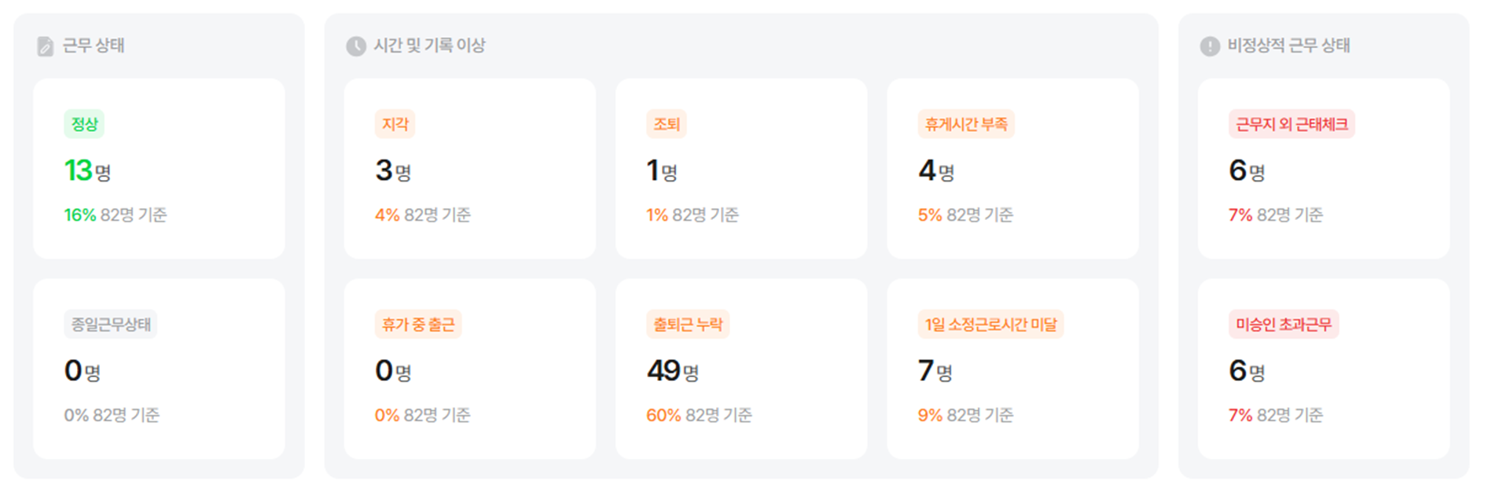Click the 출퇴근 누락 tag
Screen dimensions: 1488x495
(x=688, y=324)
